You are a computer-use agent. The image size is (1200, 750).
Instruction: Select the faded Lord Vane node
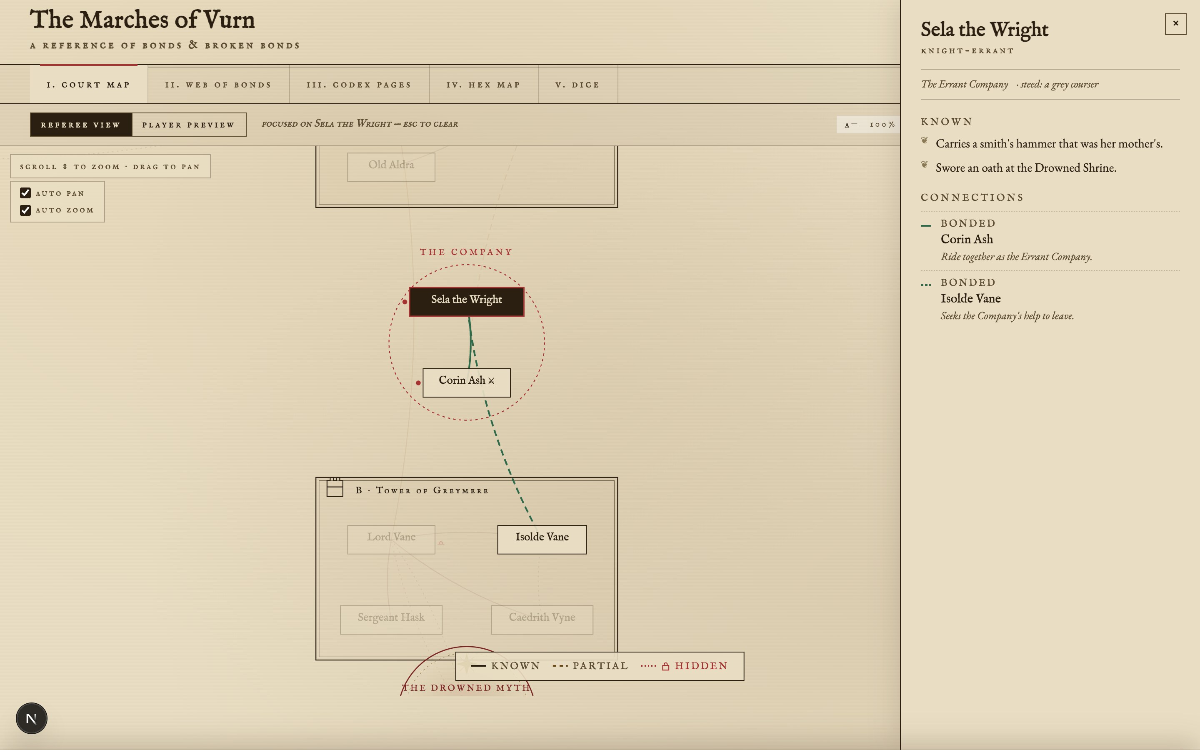(391, 539)
